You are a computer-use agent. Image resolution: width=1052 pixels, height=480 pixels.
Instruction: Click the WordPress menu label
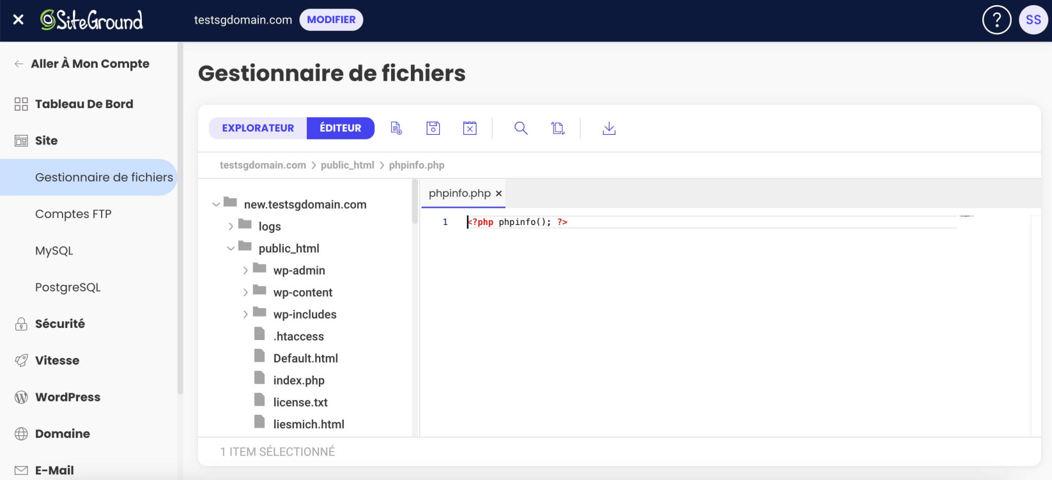pos(68,398)
